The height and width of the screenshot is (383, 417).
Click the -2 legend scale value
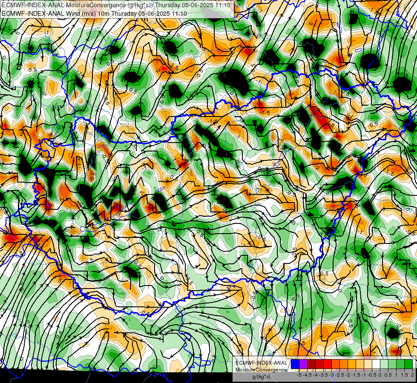pos(348,375)
